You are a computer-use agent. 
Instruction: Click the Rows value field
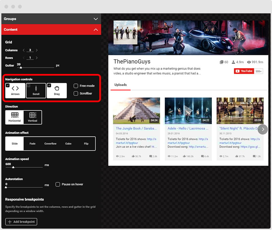pos(30,58)
